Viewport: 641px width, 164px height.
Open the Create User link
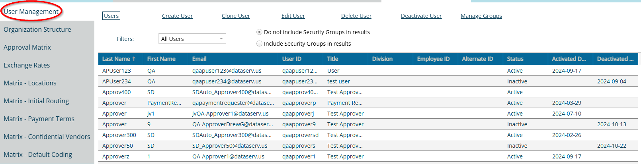pyautogui.click(x=177, y=16)
